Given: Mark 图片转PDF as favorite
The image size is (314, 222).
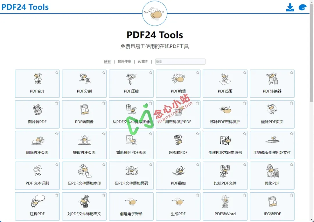Looking at the screenshot, I should (57, 103).
